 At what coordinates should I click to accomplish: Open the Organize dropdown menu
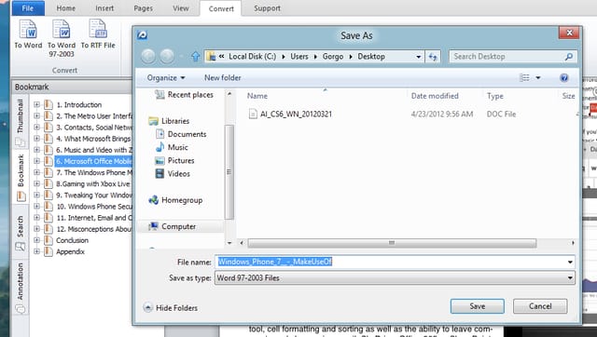click(x=166, y=78)
